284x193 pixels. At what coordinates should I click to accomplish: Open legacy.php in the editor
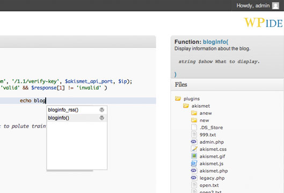click(212, 178)
